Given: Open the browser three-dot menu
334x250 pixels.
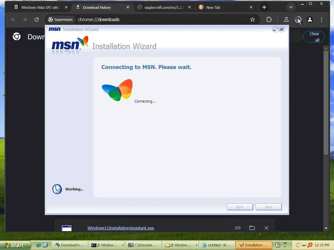Looking at the screenshot, I should click(x=322, y=20).
